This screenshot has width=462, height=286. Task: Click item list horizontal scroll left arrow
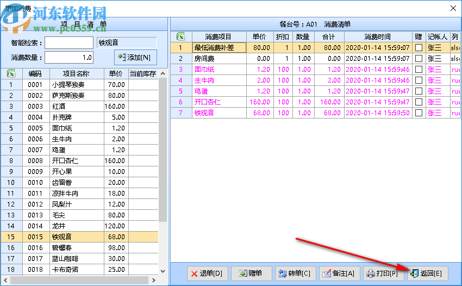5,280
